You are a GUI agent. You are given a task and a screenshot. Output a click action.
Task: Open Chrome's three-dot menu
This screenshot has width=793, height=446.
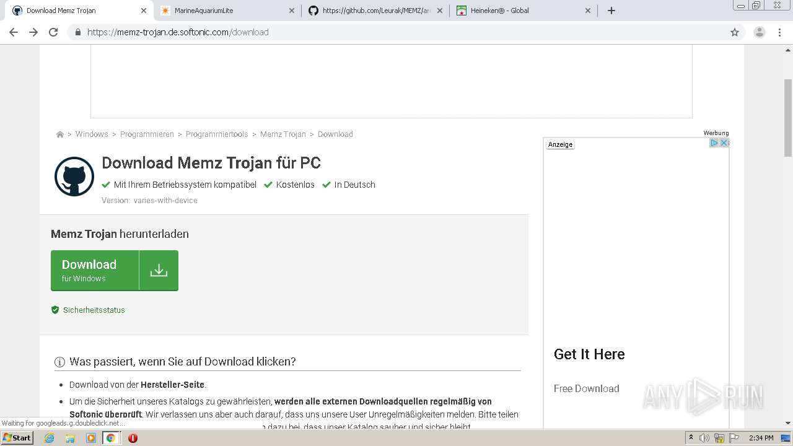[779, 32]
